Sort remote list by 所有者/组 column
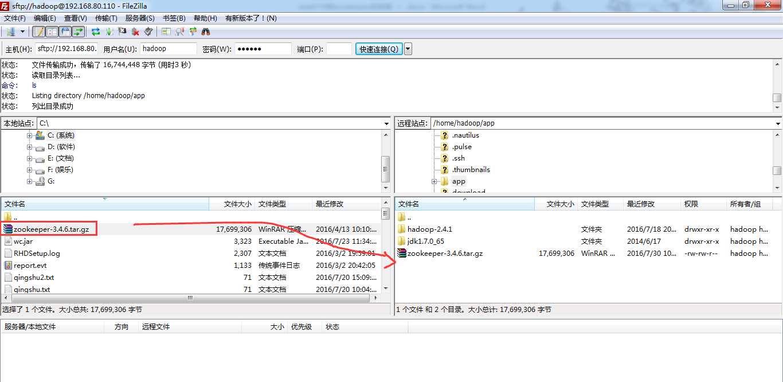Viewport: 783px width, 382px height. click(749, 204)
